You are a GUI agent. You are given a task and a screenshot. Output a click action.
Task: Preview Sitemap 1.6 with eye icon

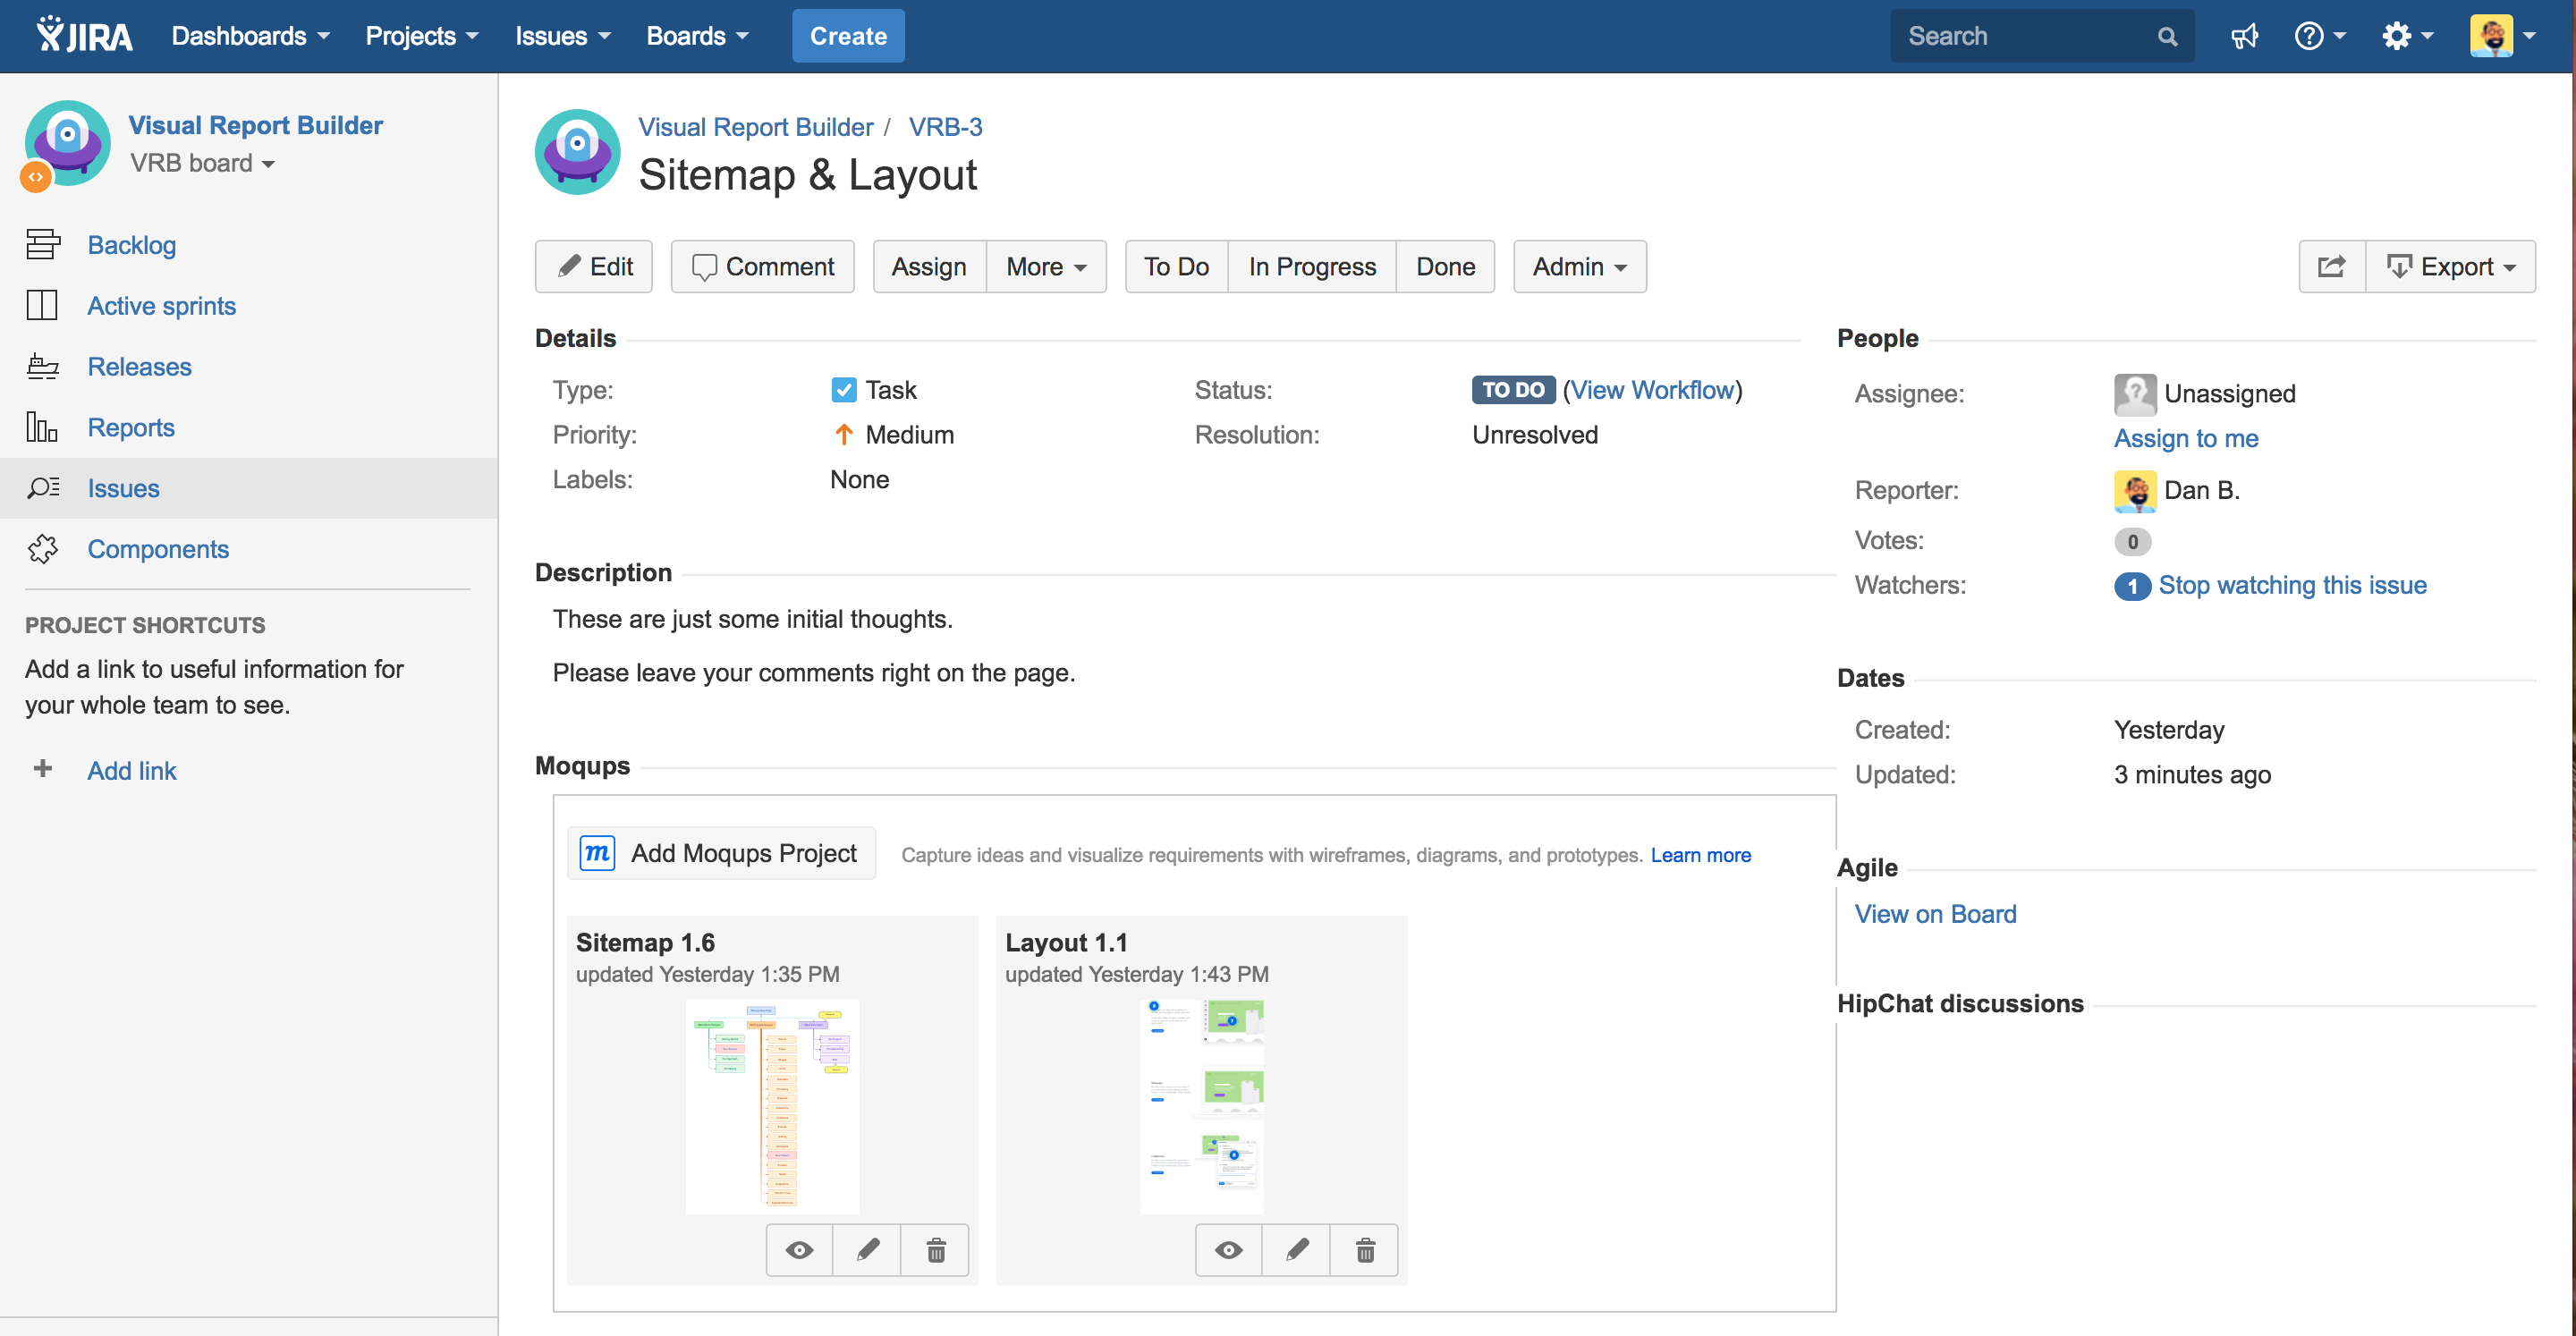(x=799, y=1249)
